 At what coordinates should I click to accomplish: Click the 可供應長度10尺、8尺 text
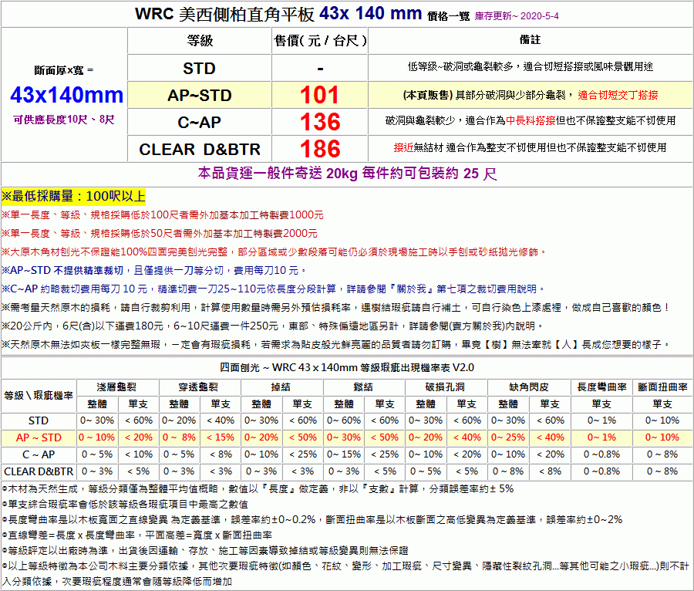click(x=64, y=120)
